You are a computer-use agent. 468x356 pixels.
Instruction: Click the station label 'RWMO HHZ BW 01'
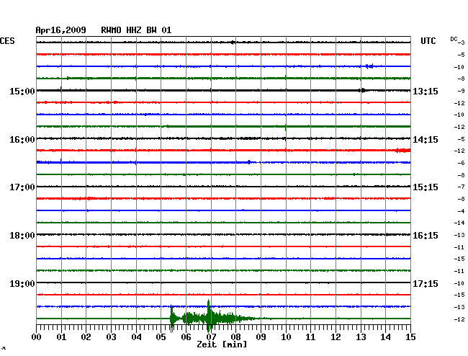136,30
